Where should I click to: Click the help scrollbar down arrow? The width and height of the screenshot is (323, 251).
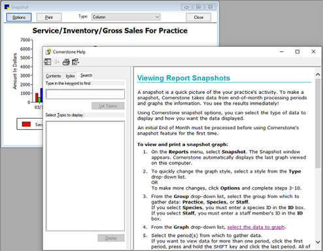(318, 242)
